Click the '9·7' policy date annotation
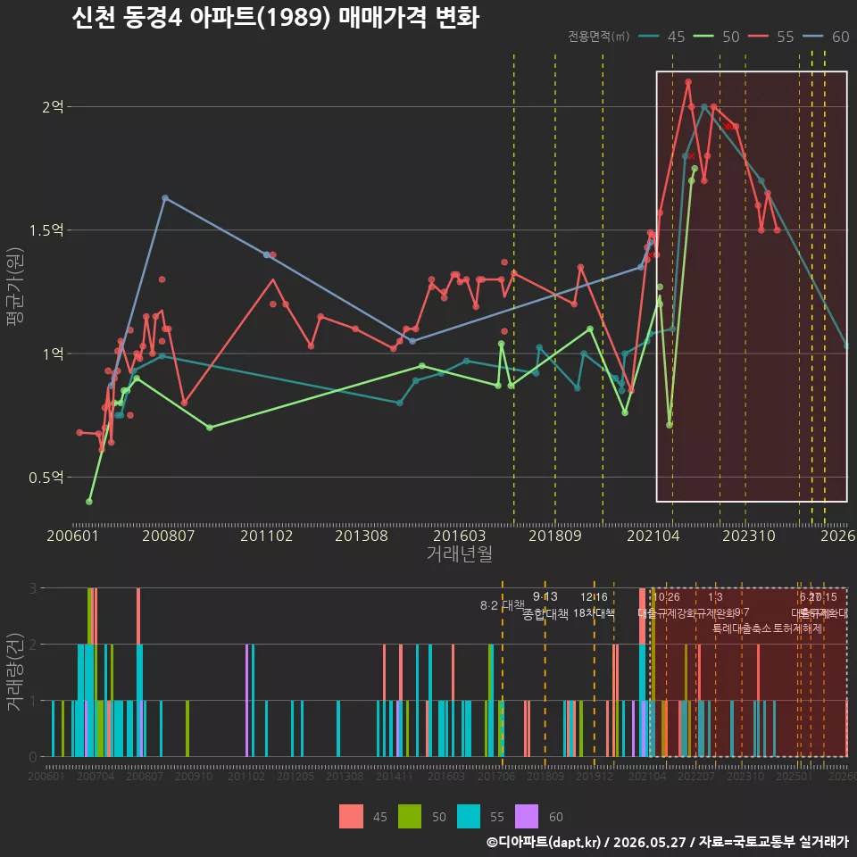 (742, 612)
